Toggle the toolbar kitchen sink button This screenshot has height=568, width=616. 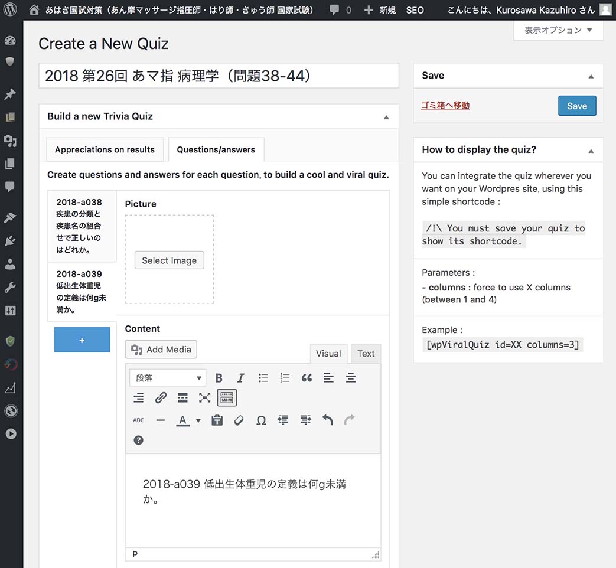[227, 398]
